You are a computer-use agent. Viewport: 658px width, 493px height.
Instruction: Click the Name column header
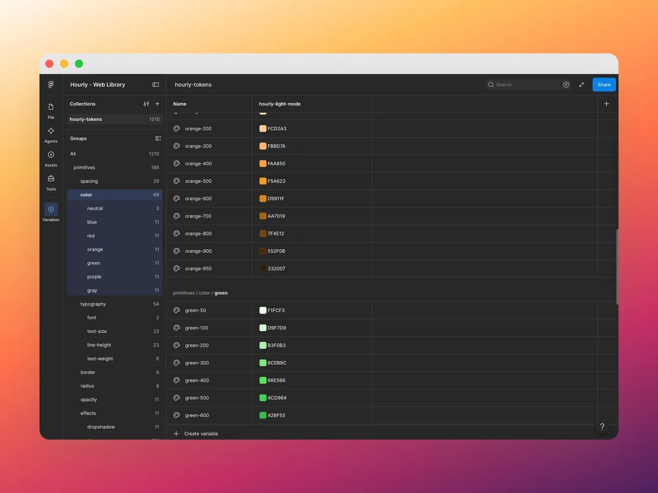coord(180,104)
